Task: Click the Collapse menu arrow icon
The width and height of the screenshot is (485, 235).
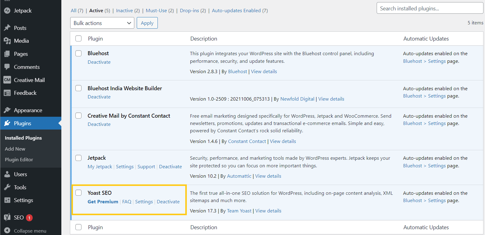Action: (x=7, y=231)
